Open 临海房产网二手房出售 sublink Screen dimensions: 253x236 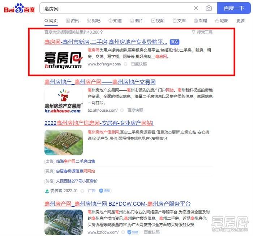coord(76,161)
